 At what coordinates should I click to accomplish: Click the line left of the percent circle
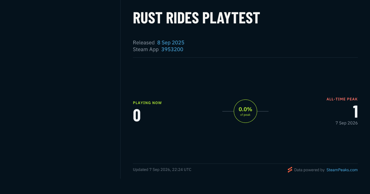click(x=228, y=111)
